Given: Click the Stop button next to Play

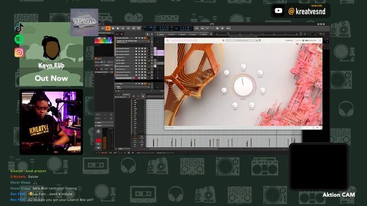Looking at the screenshot, I should [113, 29].
